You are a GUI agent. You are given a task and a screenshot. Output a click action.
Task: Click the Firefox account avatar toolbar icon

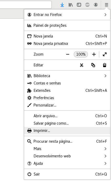96,5
